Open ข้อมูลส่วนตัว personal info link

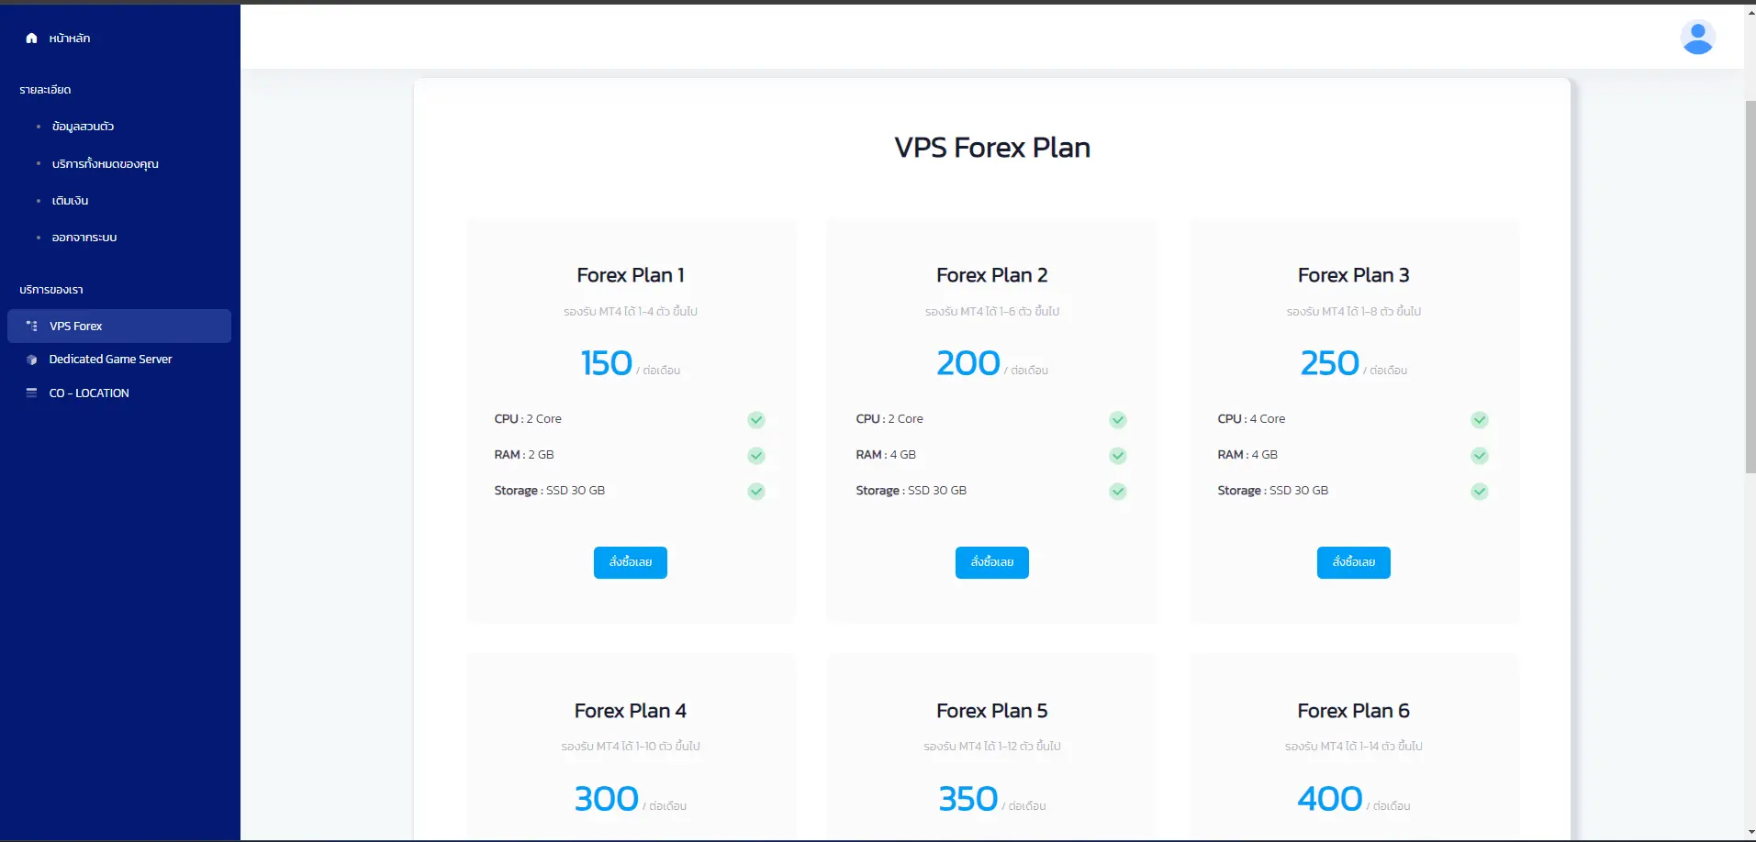[83, 127]
